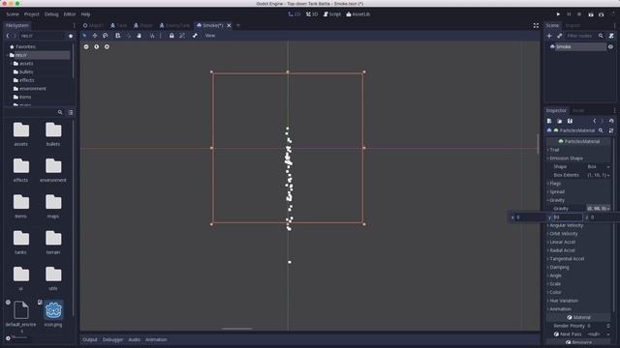Image resolution: width=620 pixels, height=348 pixels.
Task: Add a new node with plus icon
Action: (549, 36)
